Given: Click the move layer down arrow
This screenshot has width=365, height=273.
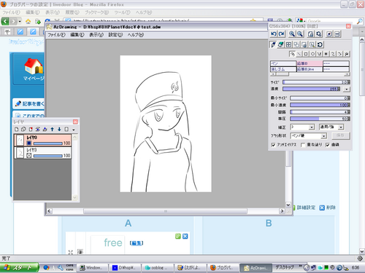Looking at the screenshot, I should tap(59, 129).
